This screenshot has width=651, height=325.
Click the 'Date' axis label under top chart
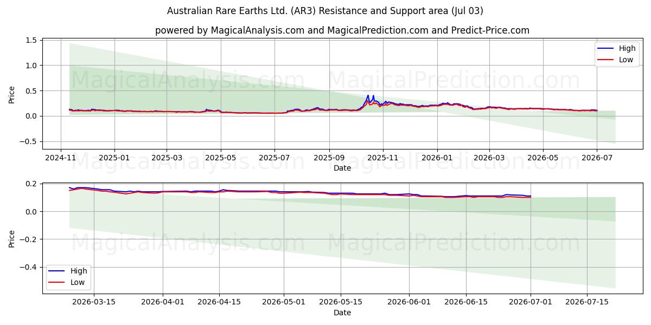click(342, 168)
